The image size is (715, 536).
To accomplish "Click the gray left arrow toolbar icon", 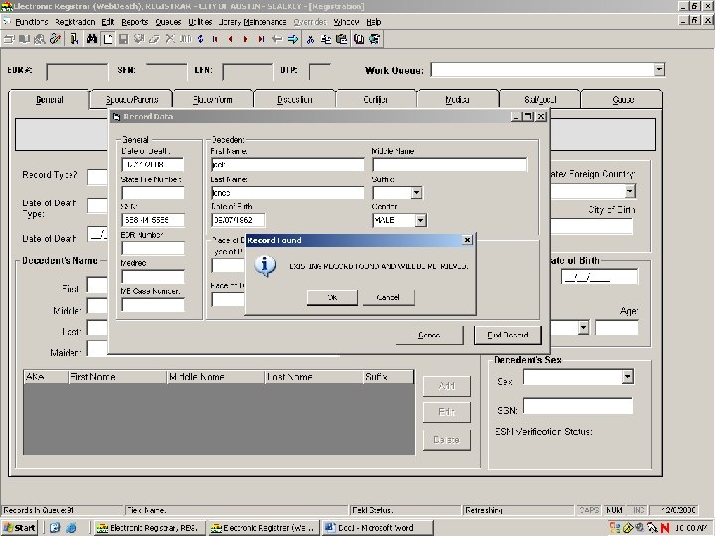I will click(x=277, y=39).
